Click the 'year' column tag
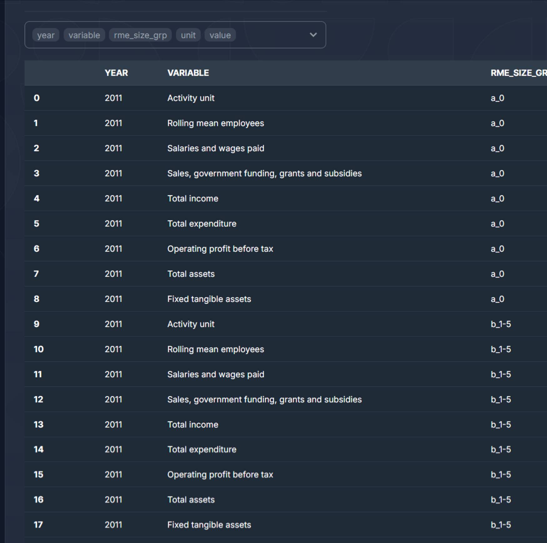 [x=46, y=35]
